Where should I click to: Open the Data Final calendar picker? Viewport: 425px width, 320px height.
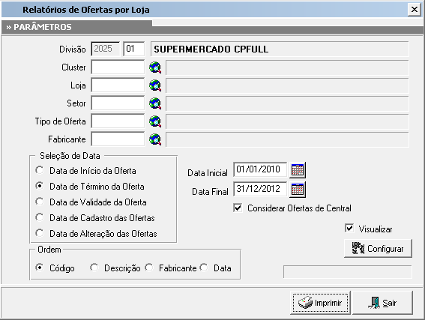click(298, 189)
